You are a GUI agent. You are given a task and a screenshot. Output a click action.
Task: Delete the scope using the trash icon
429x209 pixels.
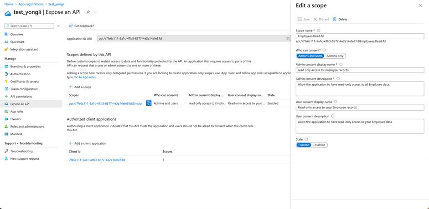point(335,19)
